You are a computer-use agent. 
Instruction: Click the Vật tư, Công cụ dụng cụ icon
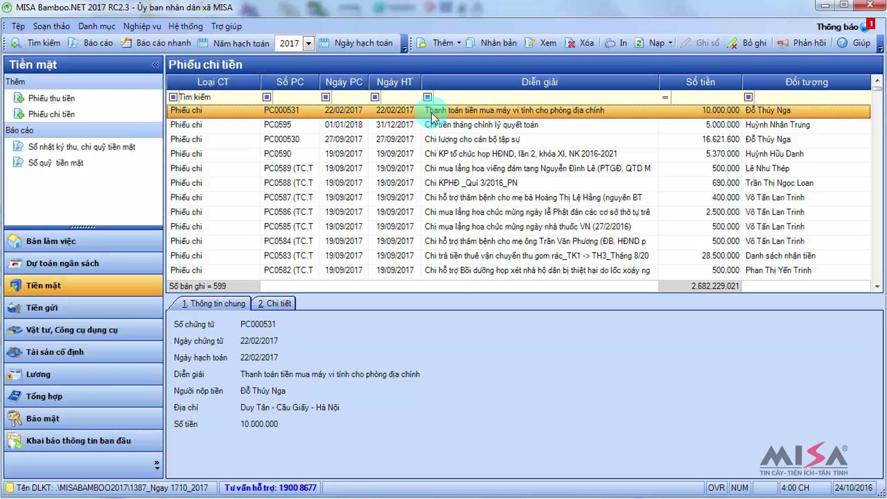coord(15,330)
